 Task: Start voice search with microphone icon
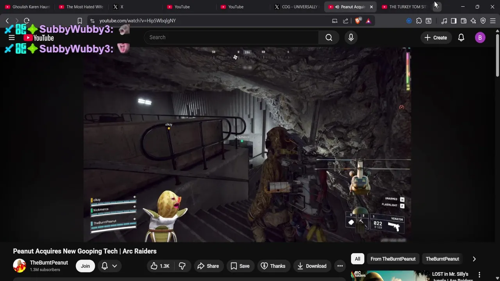point(351,37)
